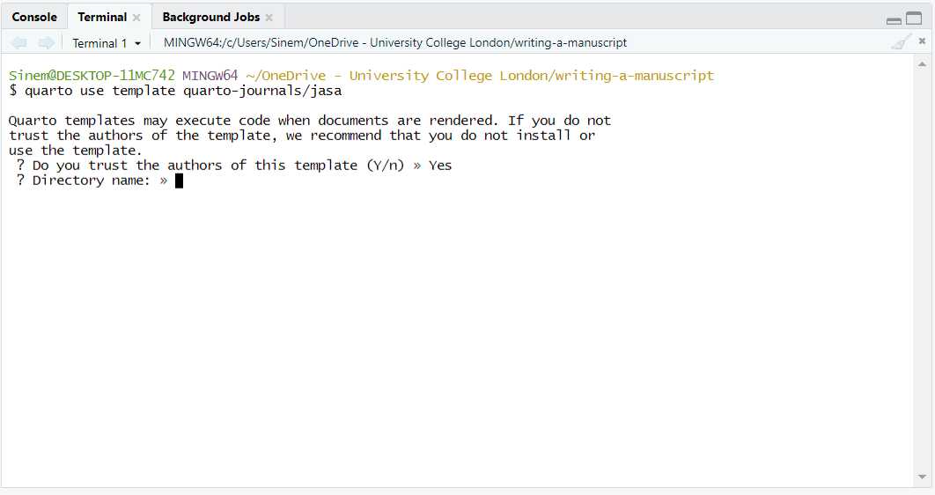Go to the next terminal arrow
Image resolution: width=935 pixels, height=495 pixels.
coord(46,42)
